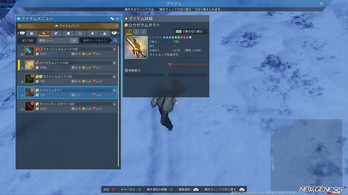Switch to the units double-chevron category tab

[56, 34]
